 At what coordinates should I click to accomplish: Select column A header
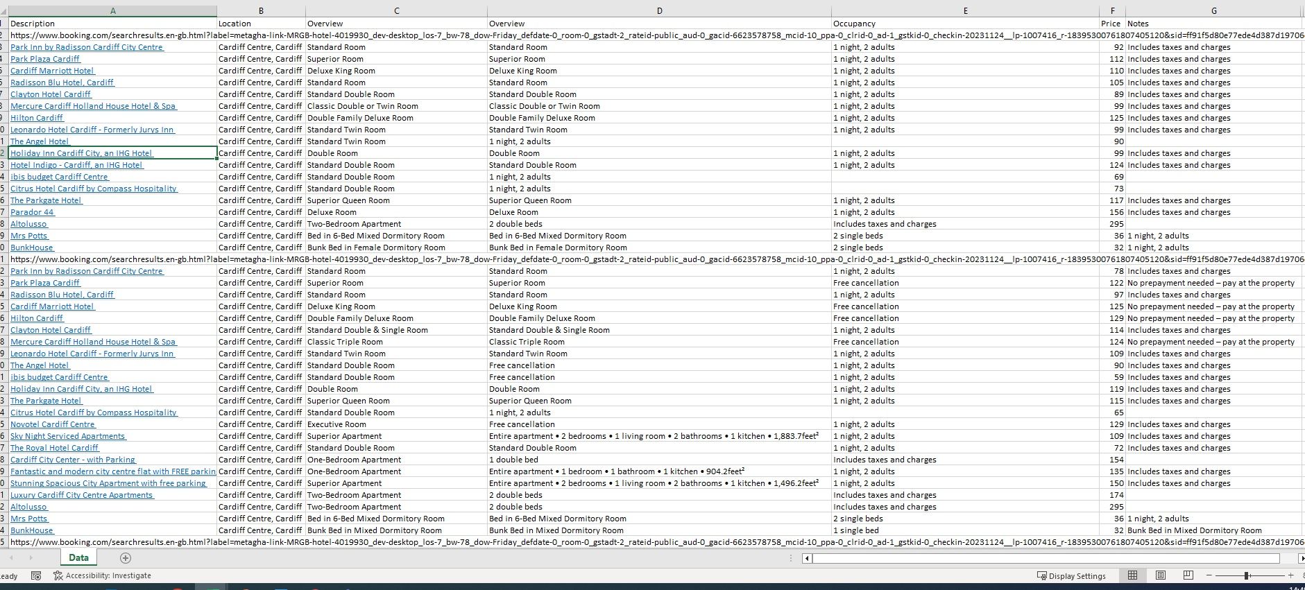coord(113,10)
